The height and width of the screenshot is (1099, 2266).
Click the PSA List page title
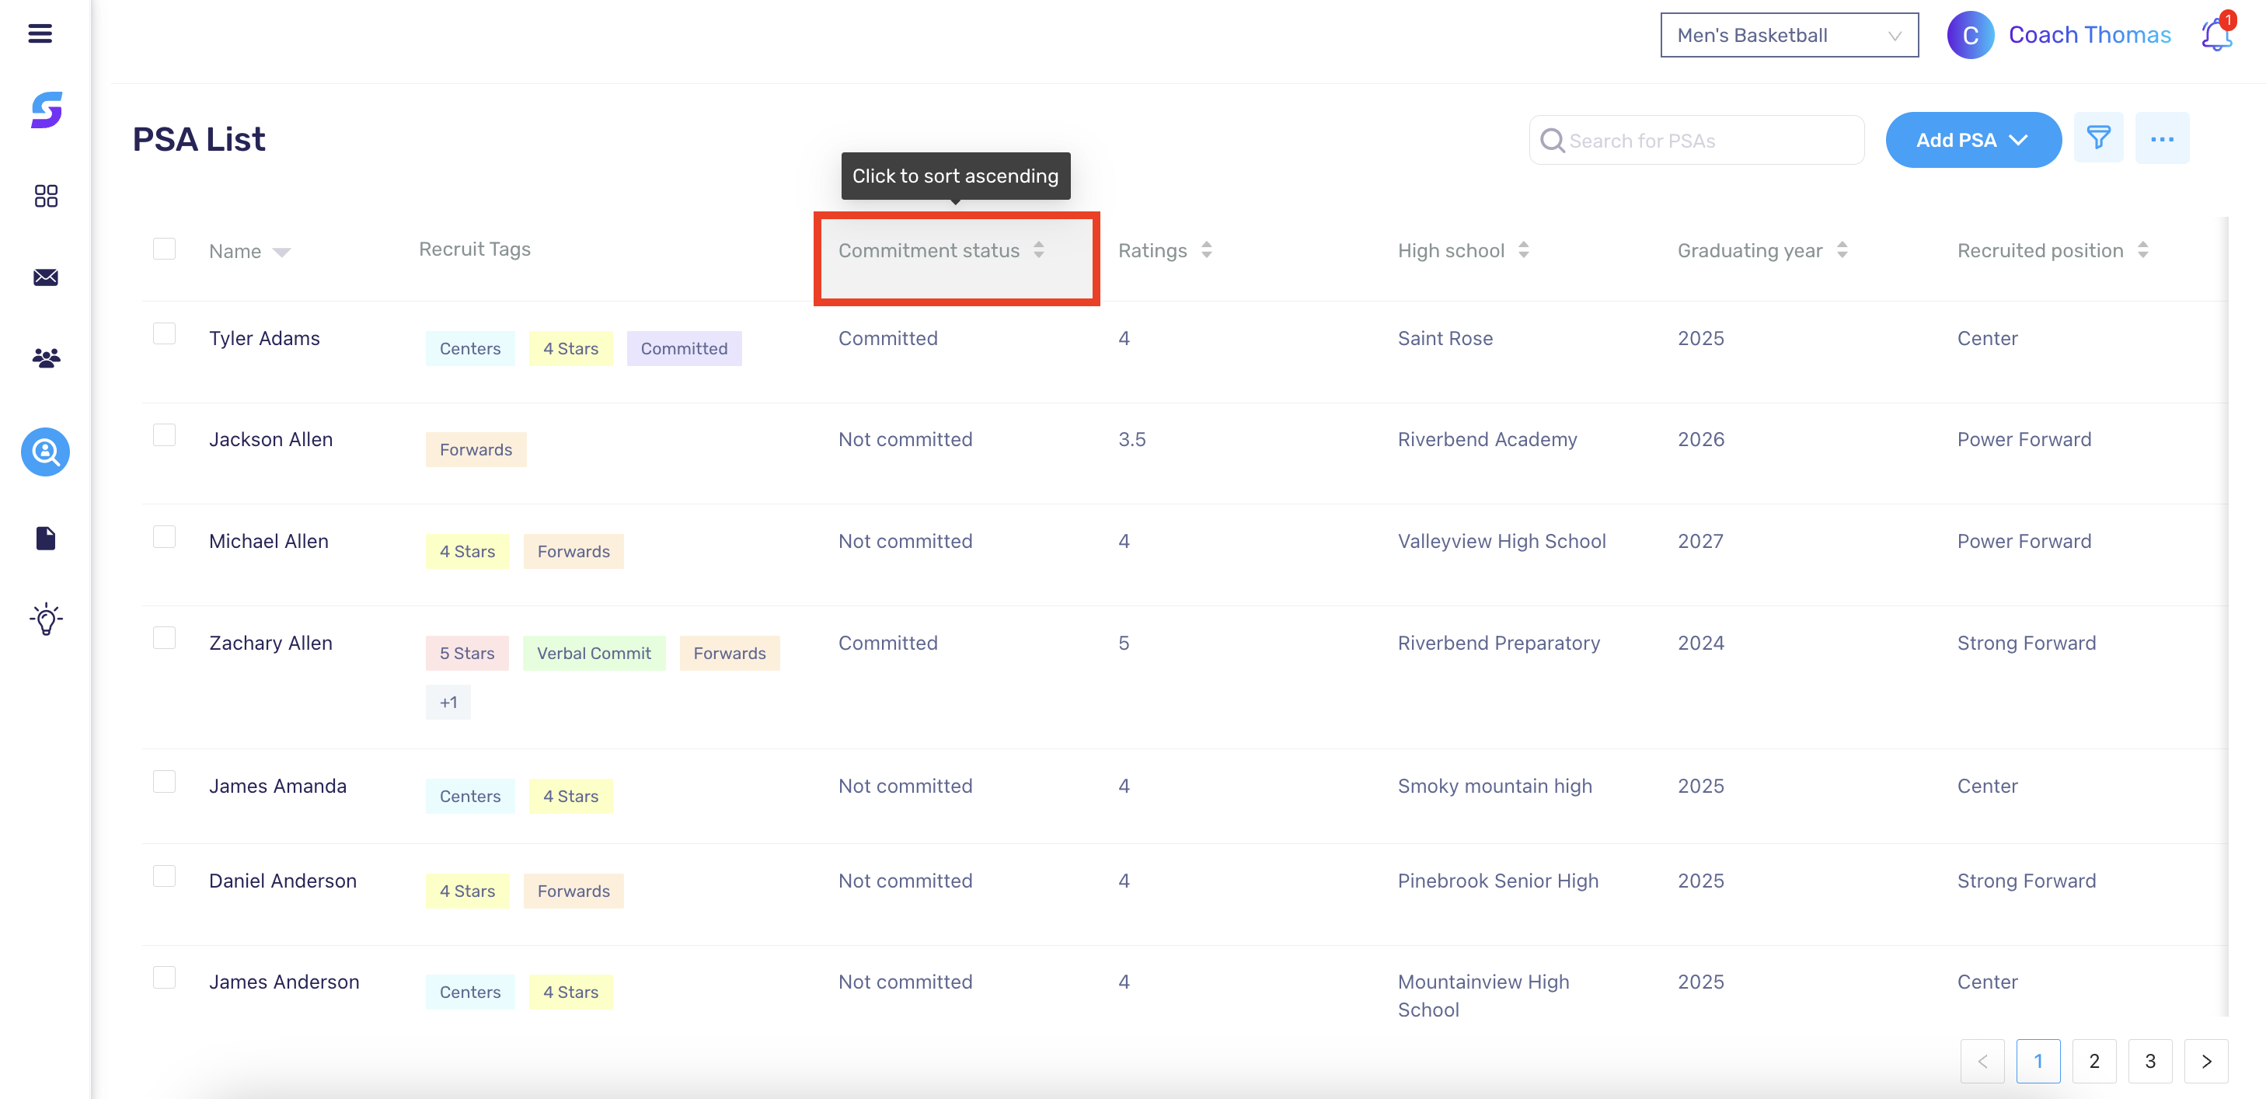[x=199, y=139]
